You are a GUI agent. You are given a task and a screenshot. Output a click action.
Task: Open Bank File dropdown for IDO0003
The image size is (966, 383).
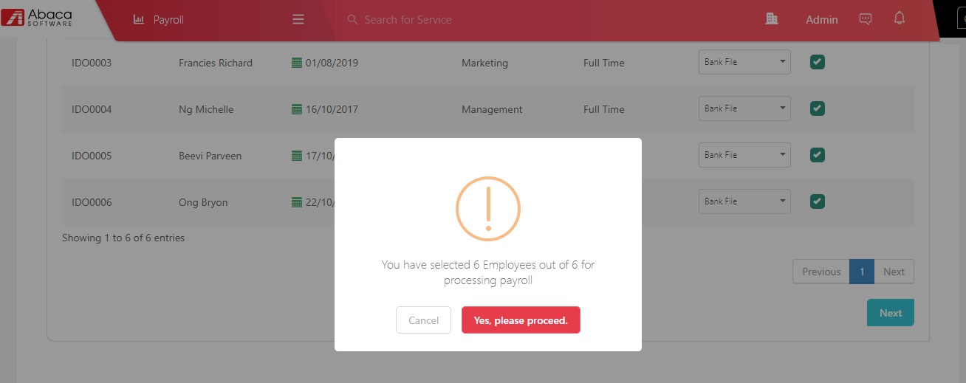point(744,62)
